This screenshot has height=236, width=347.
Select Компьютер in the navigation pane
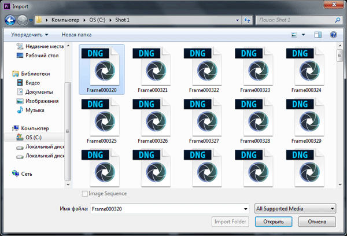pyautogui.click(x=31, y=128)
